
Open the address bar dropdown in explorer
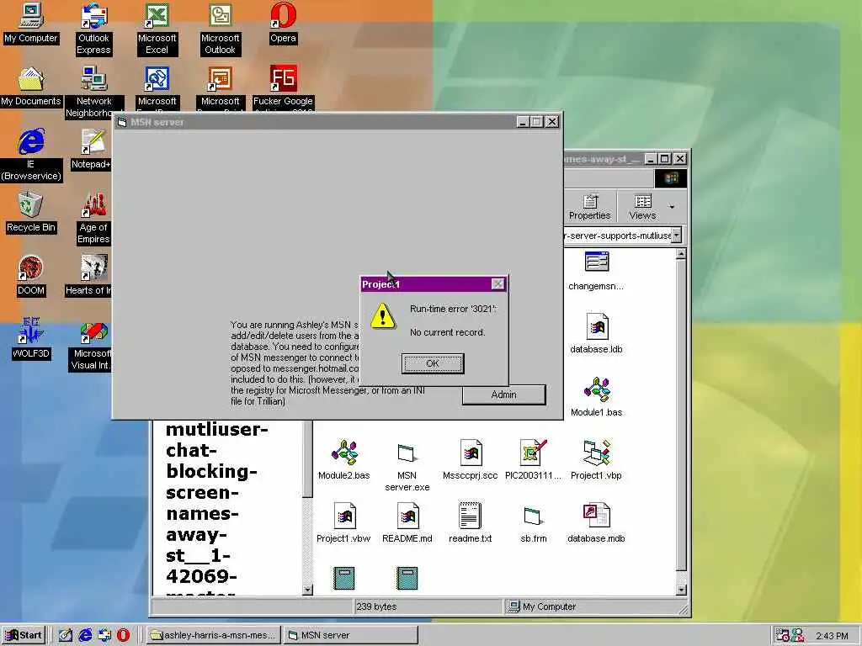(676, 236)
